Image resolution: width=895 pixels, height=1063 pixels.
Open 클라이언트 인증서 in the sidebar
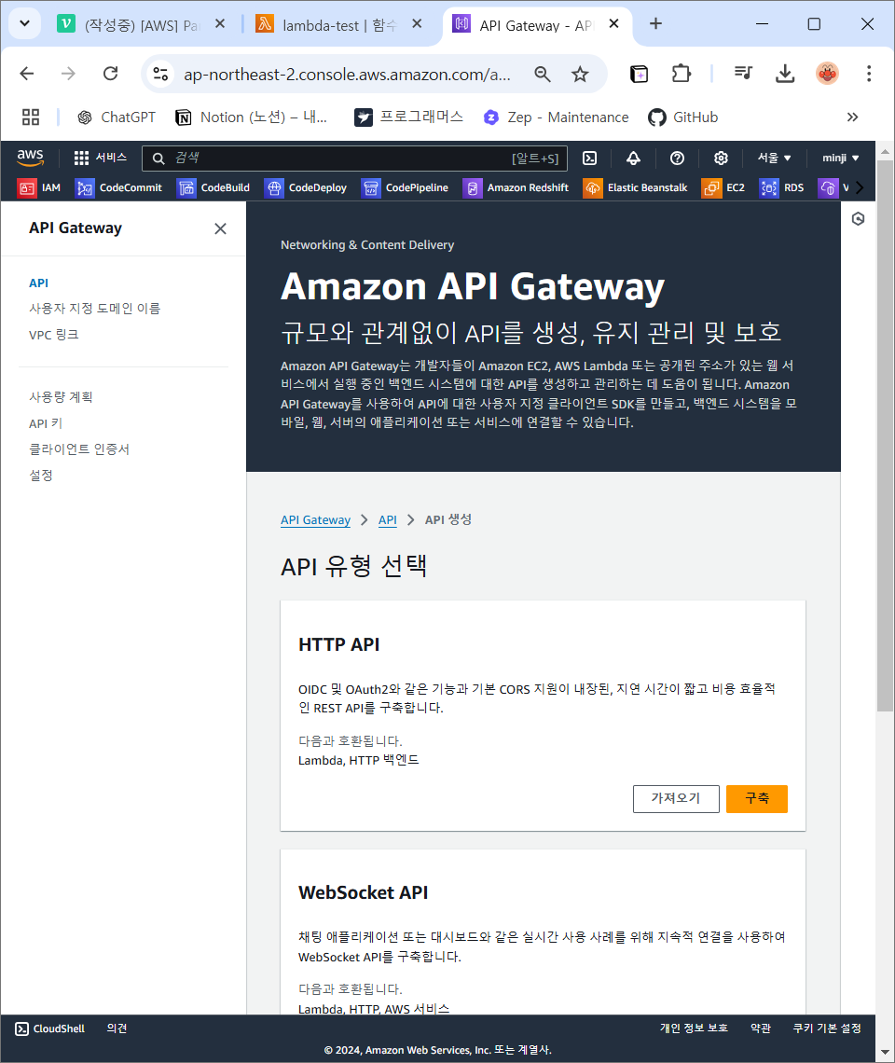click(79, 449)
